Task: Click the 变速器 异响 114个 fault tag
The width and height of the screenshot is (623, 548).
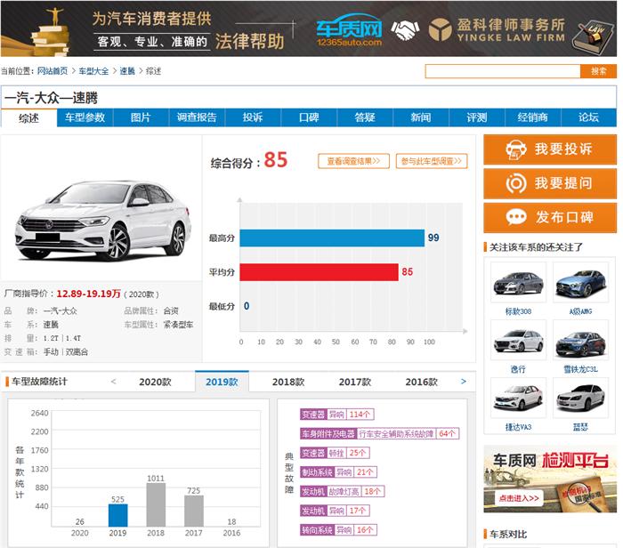Action: click(337, 415)
